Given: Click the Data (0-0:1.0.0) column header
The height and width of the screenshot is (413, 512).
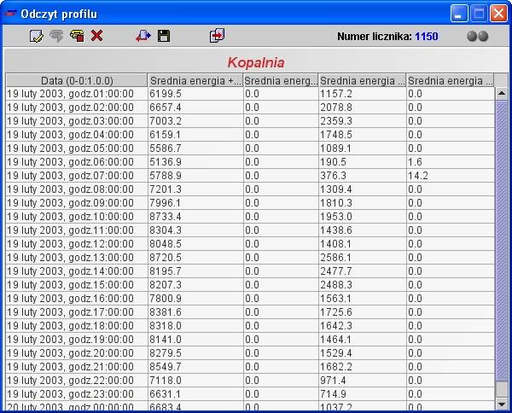Looking at the screenshot, I should [77, 80].
